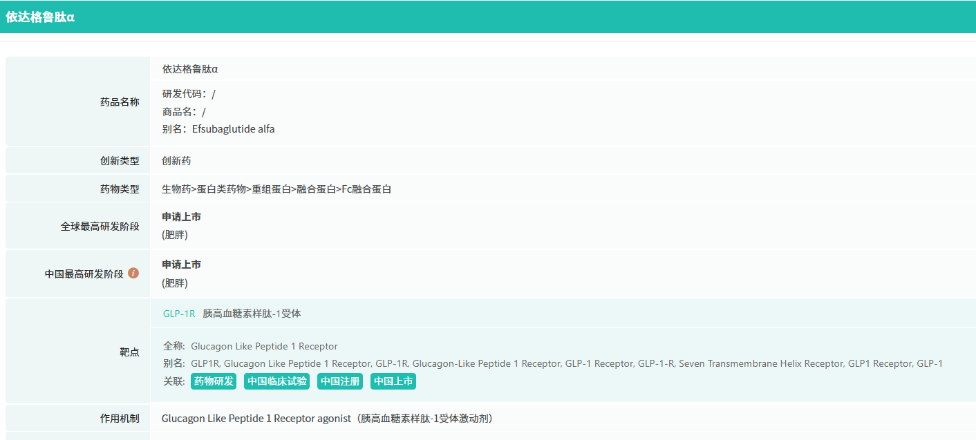Click the drug type path ending in Fc融合蛋白
Viewport: 976px width, 440px height.
[x=276, y=189]
